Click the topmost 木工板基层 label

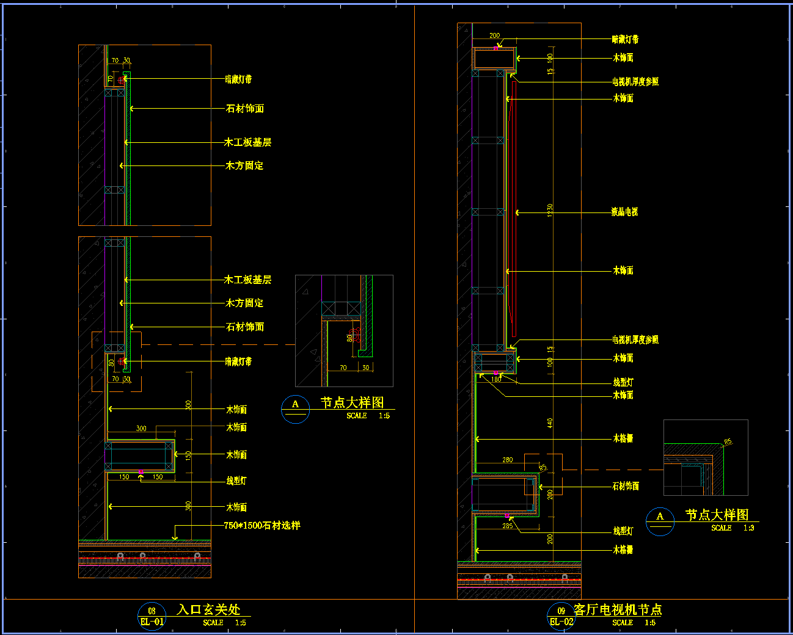click(x=247, y=142)
